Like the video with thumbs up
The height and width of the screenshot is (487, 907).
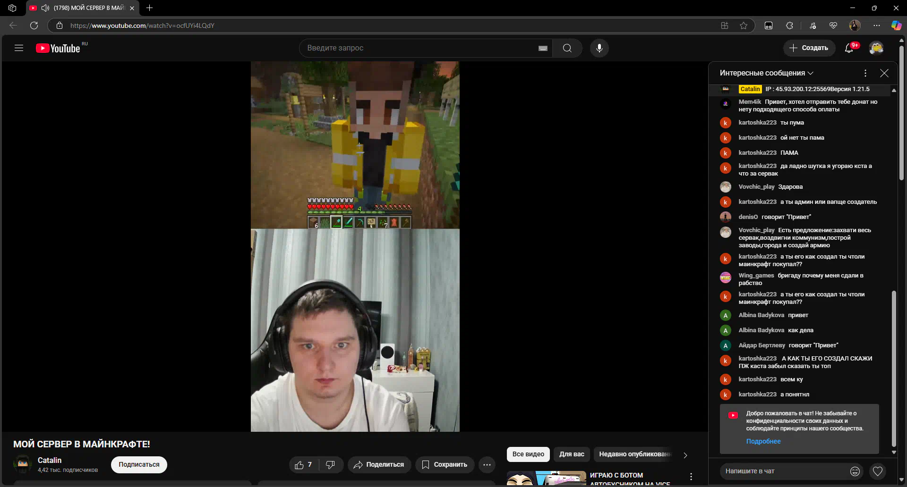[x=303, y=465]
